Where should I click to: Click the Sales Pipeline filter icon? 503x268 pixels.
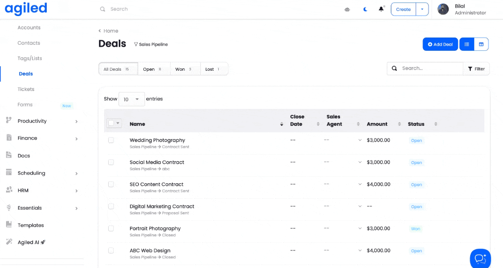tap(136, 44)
